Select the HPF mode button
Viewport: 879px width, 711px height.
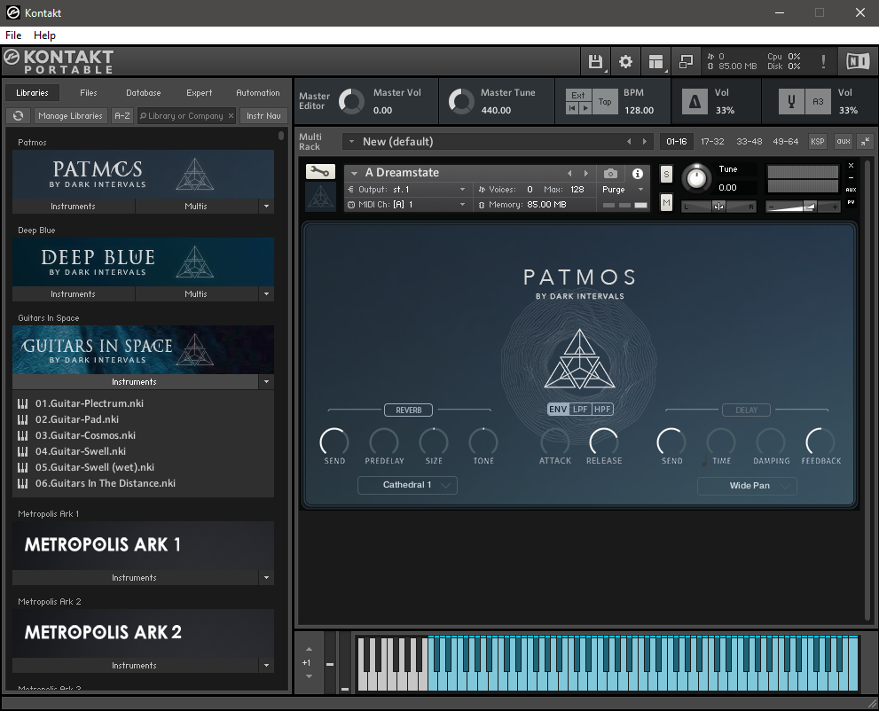(602, 409)
